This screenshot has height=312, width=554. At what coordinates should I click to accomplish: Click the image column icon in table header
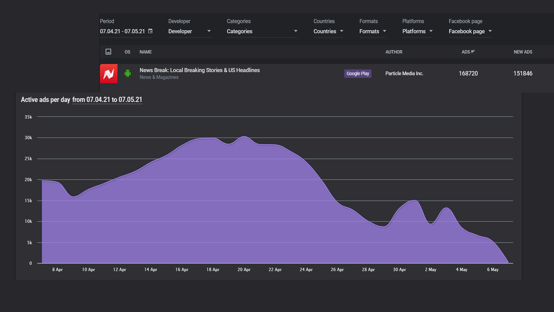pyautogui.click(x=108, y=52)
